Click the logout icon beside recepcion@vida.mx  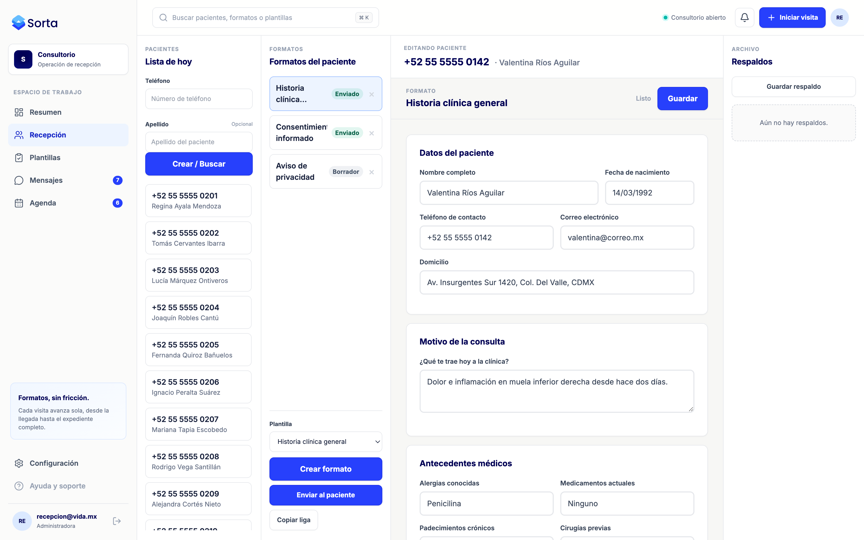coord(117,521)
